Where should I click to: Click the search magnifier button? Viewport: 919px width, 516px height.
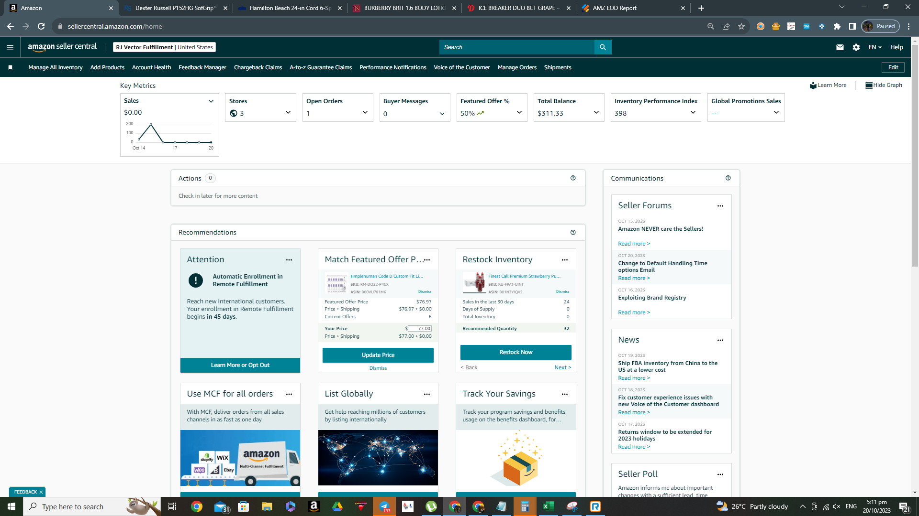coord(603,47)
